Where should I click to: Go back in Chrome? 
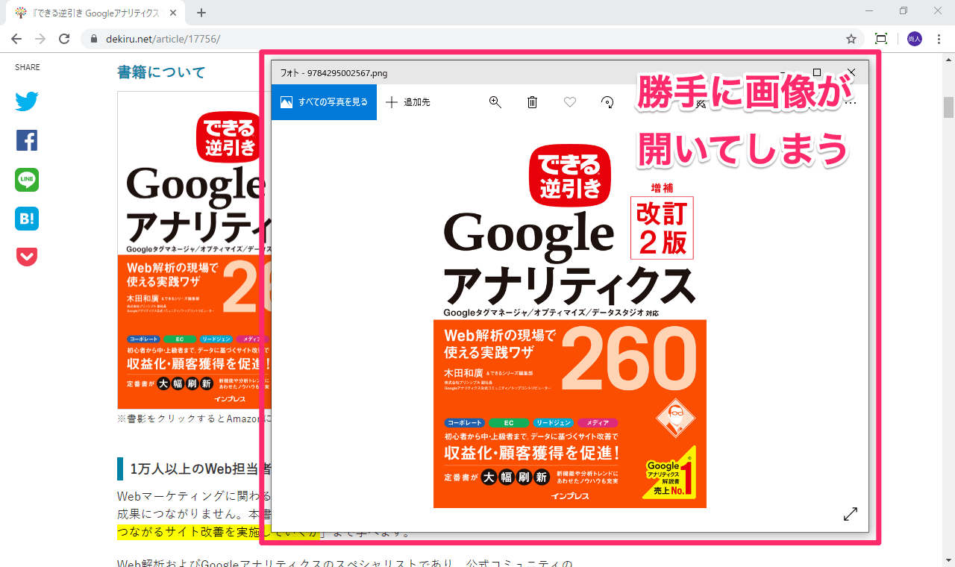click(x=16, y=39)
